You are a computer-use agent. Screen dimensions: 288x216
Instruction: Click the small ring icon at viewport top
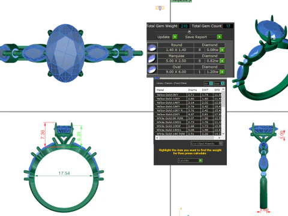160,8
